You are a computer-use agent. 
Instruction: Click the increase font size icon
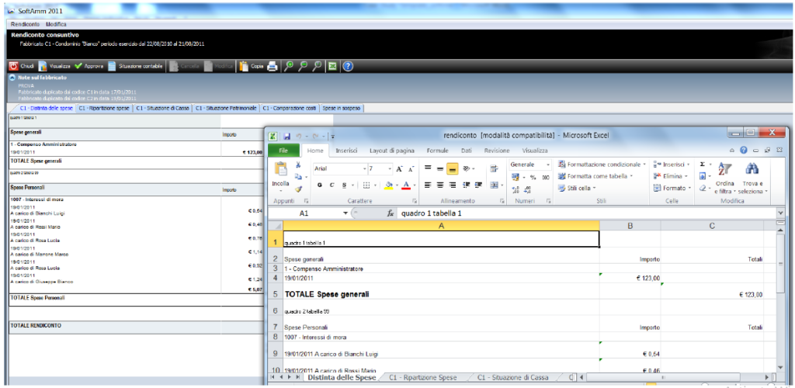point(400,168)
